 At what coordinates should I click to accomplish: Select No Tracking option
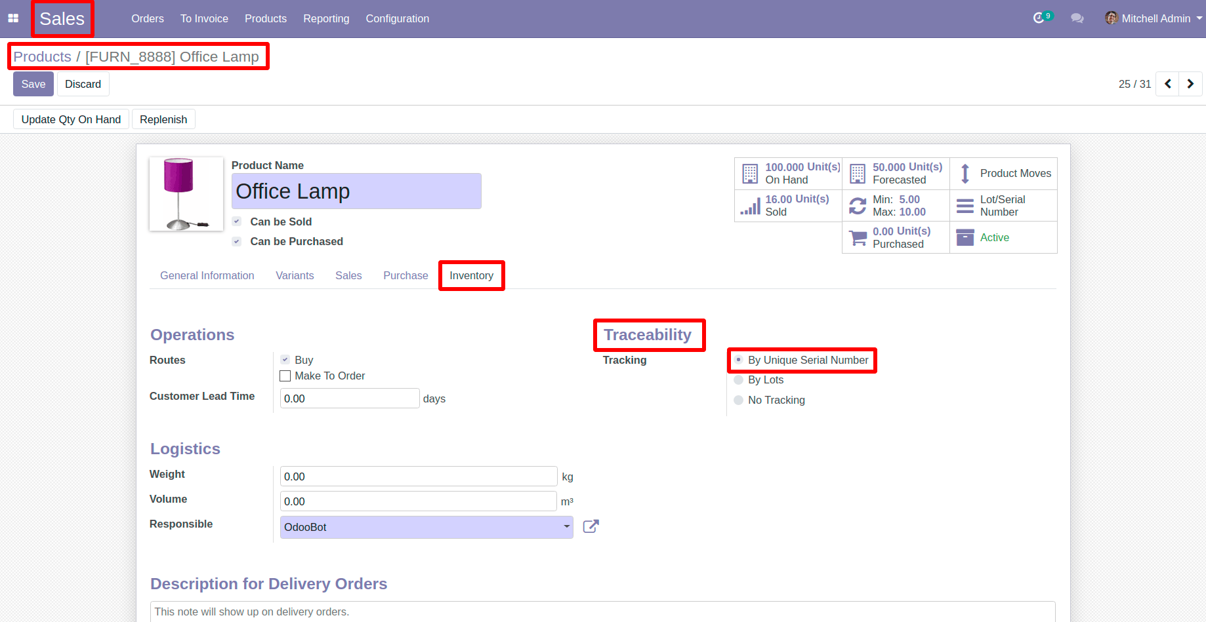738,400
